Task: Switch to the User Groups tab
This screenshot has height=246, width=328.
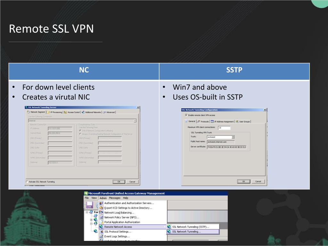Action: point(243,121)
